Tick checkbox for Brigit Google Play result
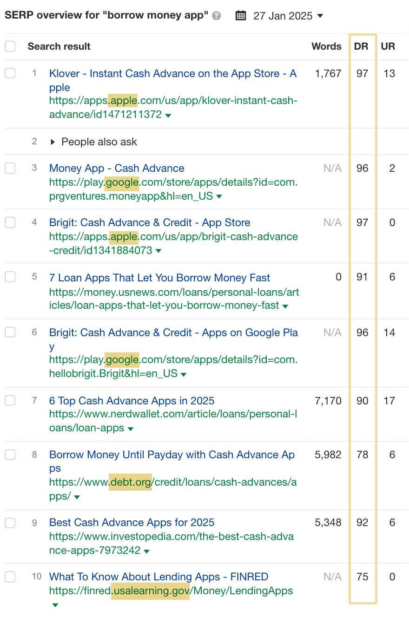Image resolution: width=409 pixels, height=617 pixels. point(10,332)
